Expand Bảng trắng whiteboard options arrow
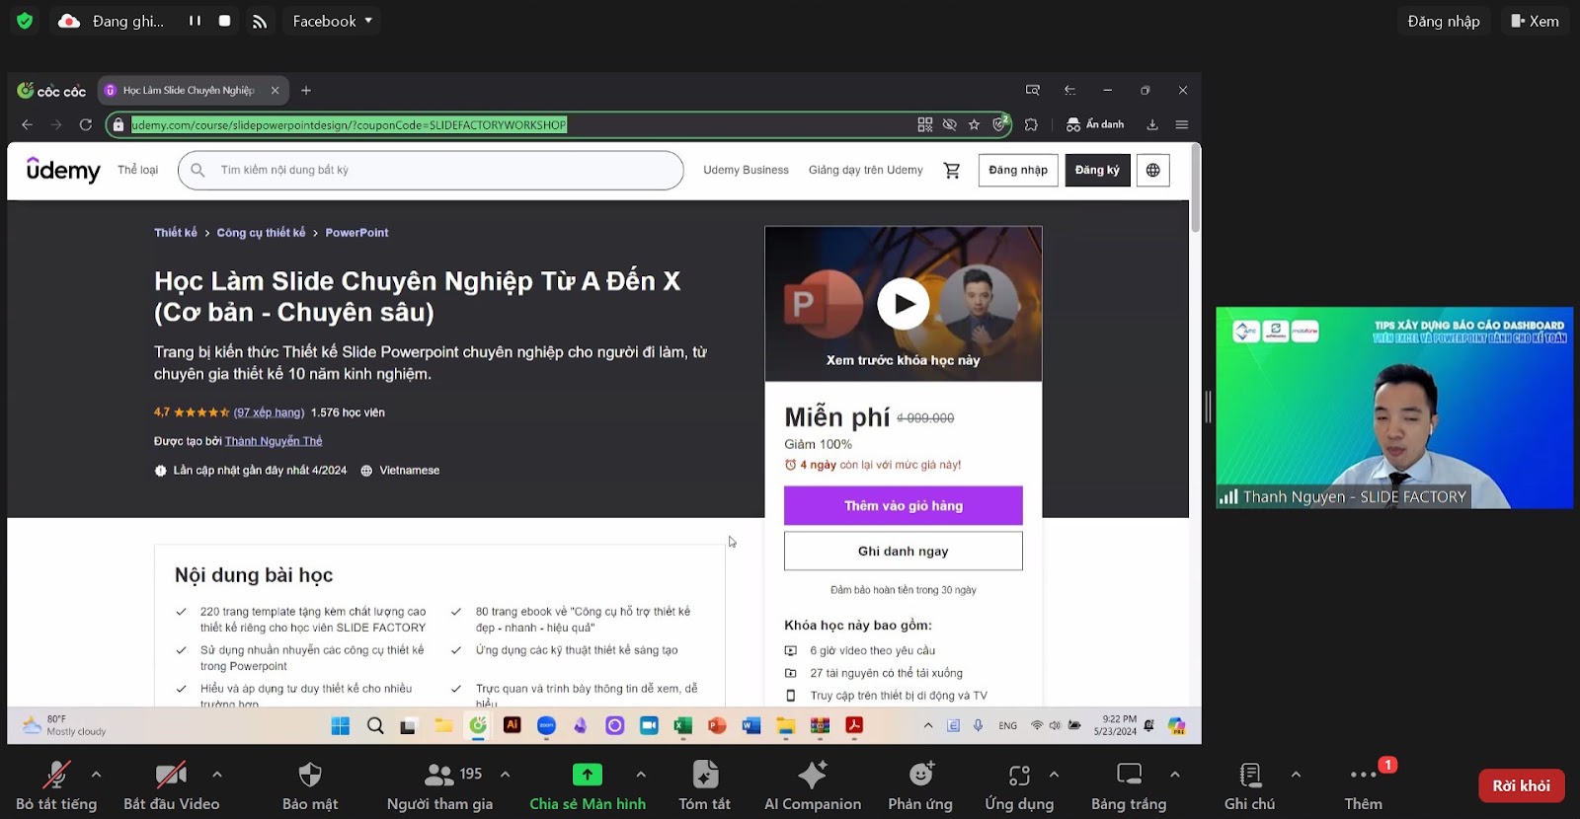The height and width of the screenshot is (819, 1580). tap(1175, 775)
